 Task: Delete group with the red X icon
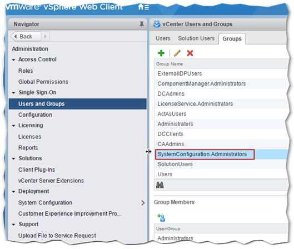click(190, 53)
